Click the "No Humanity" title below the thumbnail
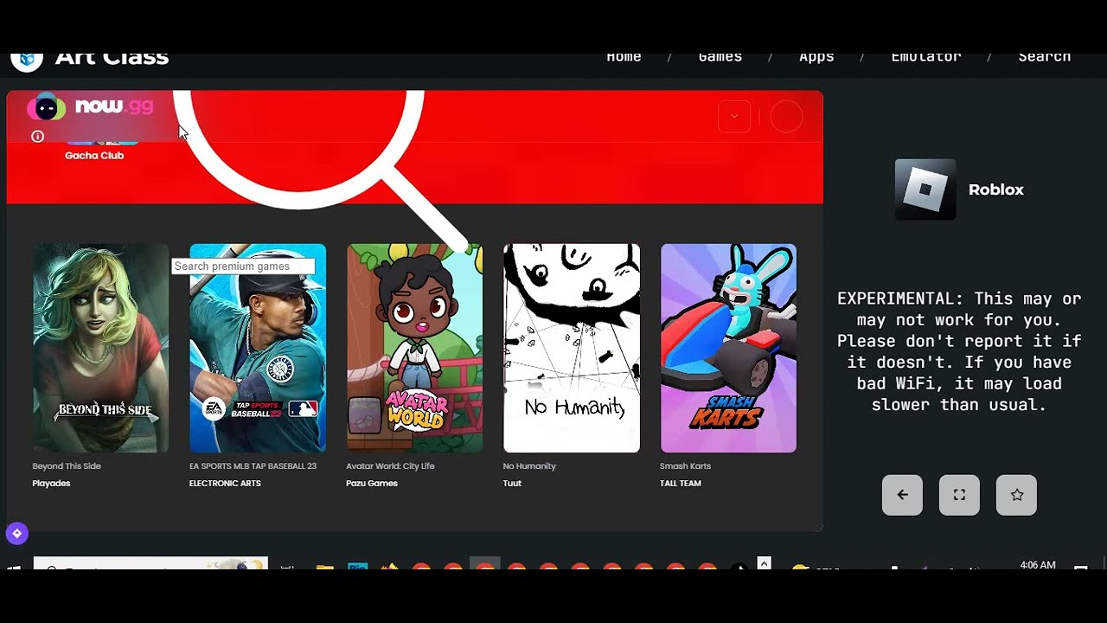Image resolution: width=1107 pixels, height=623 pixels. pos(529,466)
